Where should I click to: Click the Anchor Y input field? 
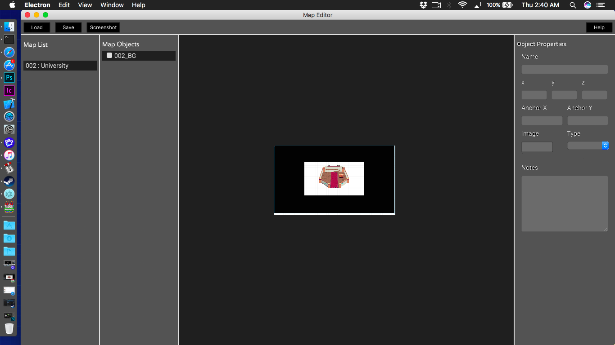(x=588, y=120)
